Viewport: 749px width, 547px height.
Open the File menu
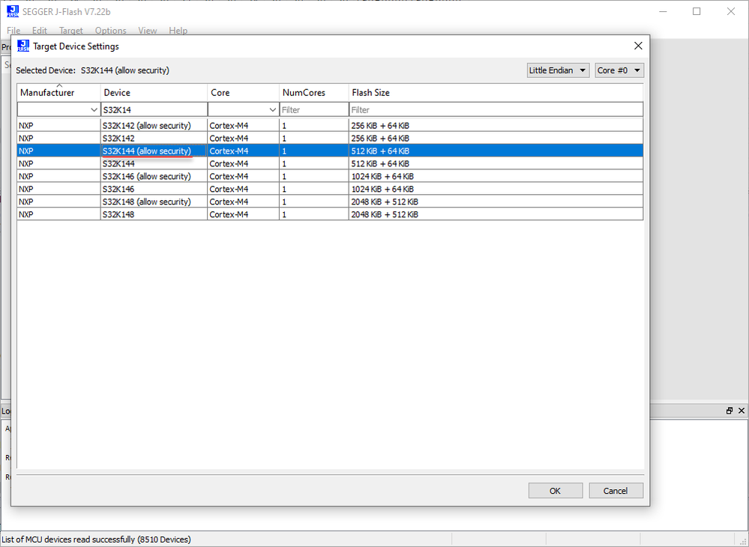pos(13,31)
